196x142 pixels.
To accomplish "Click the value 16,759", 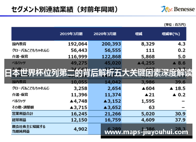I will tap(113, 120).
